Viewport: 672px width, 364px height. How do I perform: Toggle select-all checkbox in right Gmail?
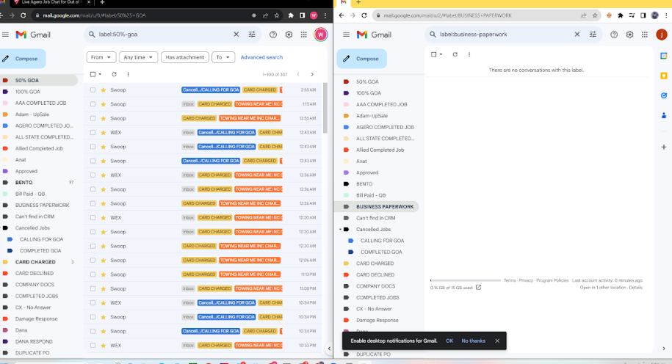[x=433, y=54]
